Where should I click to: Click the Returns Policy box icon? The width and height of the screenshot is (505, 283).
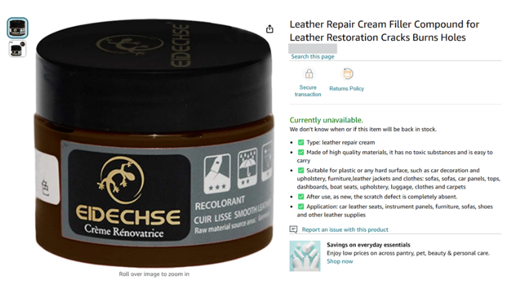(x=347, y=73)
